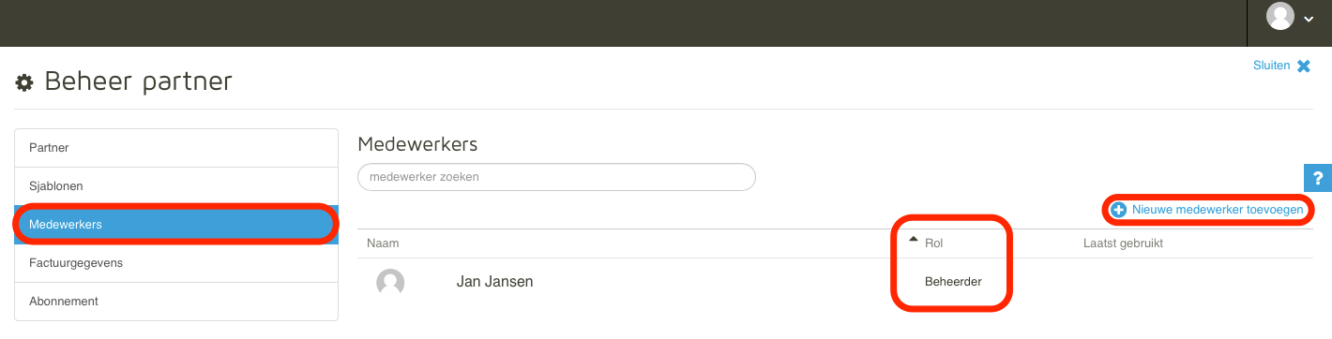Sort the list by the Naam column
Viewport: 1332px width, 339px height.
[383, 243]
